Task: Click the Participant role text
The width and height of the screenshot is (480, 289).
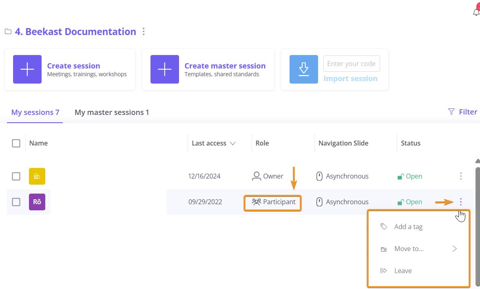Action: pyautogui.click(x=279, y=202)
